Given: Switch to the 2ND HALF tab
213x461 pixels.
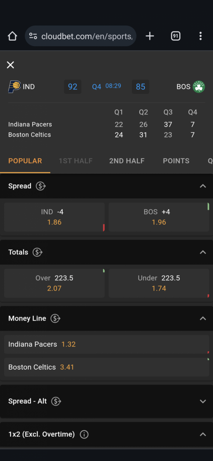Looking at the screenshot, I should (127, 161).
